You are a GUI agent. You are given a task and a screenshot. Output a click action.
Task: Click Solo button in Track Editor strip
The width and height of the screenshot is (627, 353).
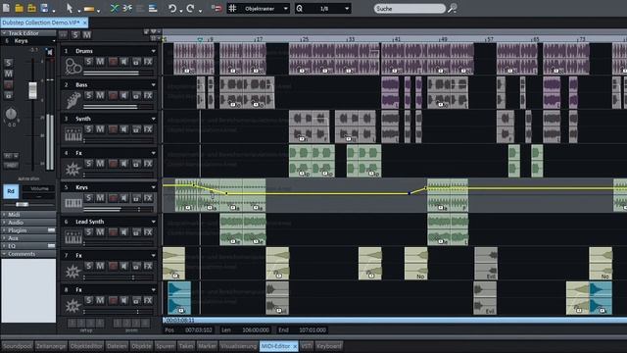tap(9, 63)
